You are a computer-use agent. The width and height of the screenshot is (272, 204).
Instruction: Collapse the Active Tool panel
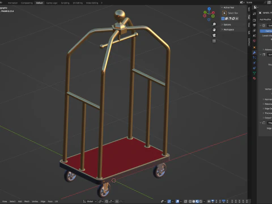[222, 7]
